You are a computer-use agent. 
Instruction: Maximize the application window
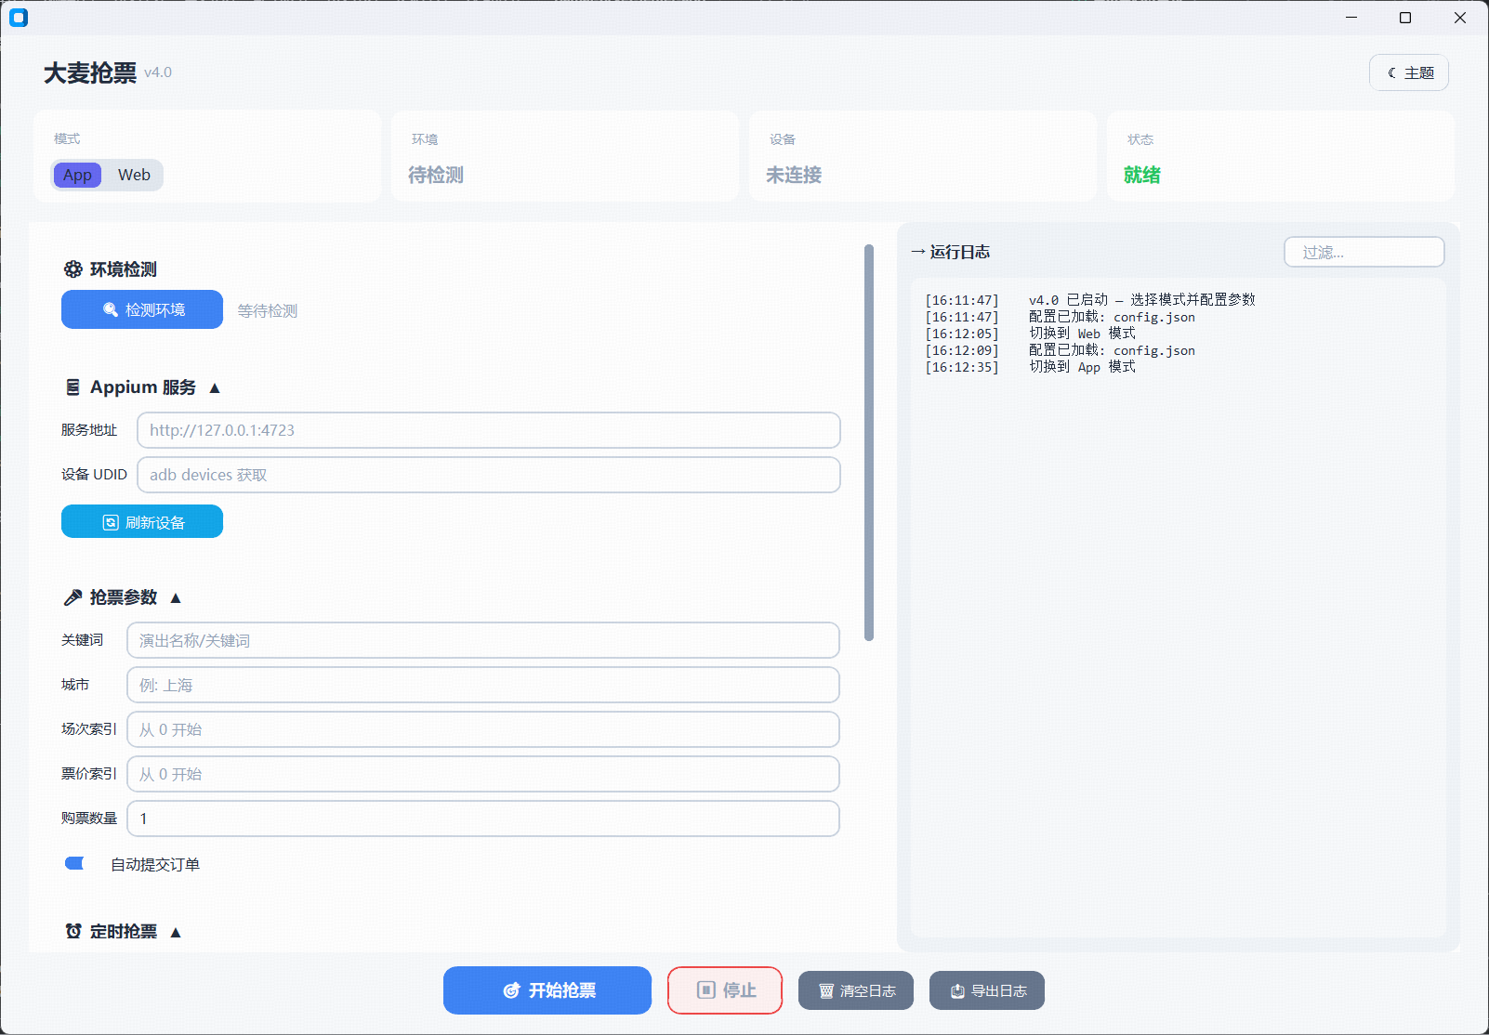click(1405, 18)
